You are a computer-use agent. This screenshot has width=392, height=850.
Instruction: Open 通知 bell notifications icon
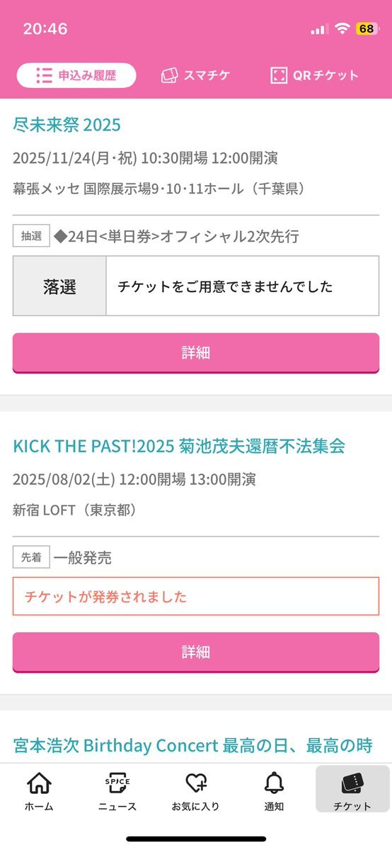(x=274, y=784)
